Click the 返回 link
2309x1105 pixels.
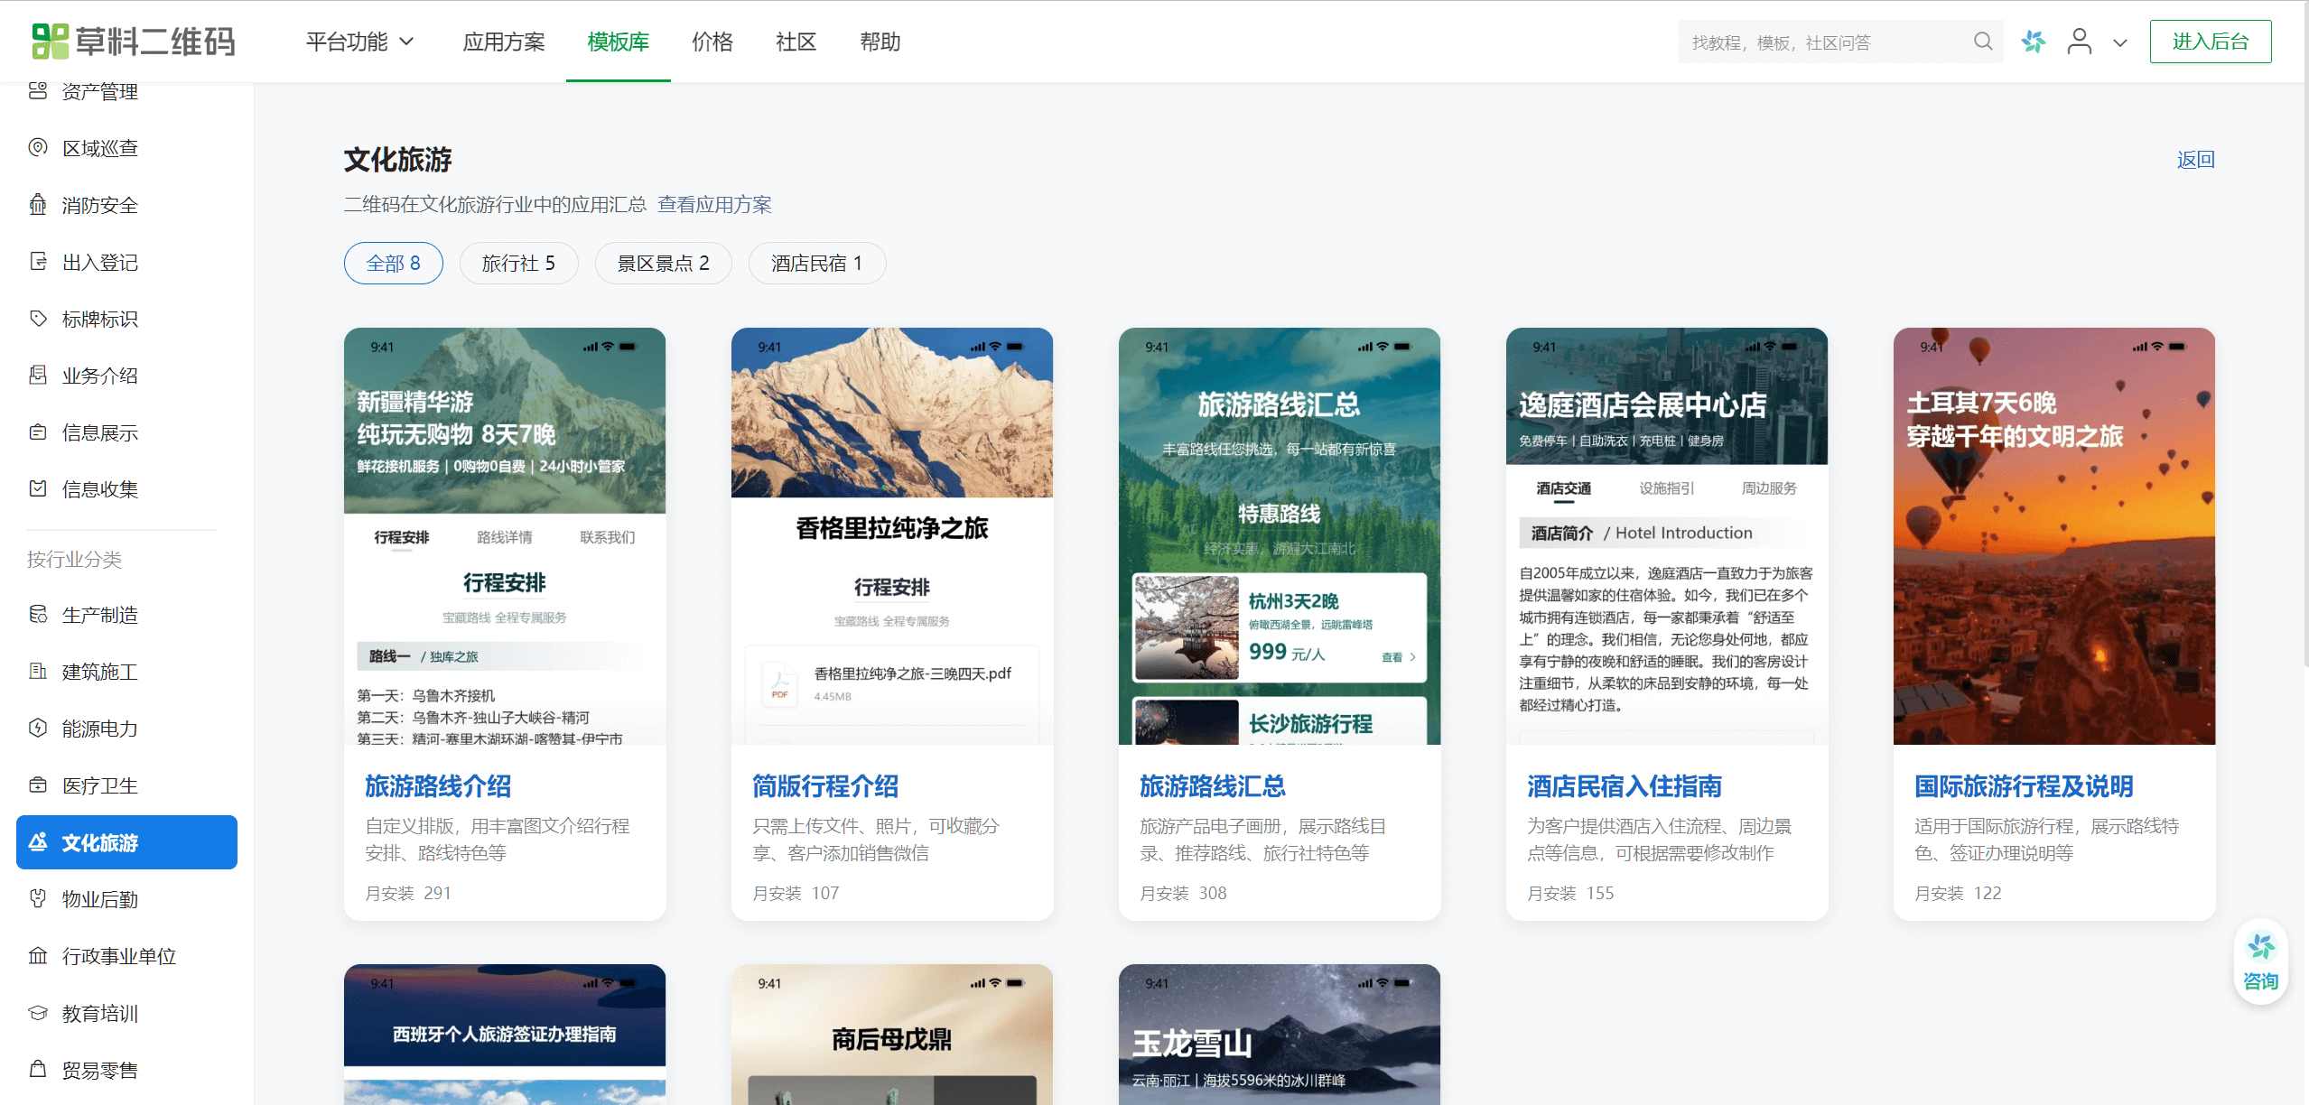pos(2195,160)
